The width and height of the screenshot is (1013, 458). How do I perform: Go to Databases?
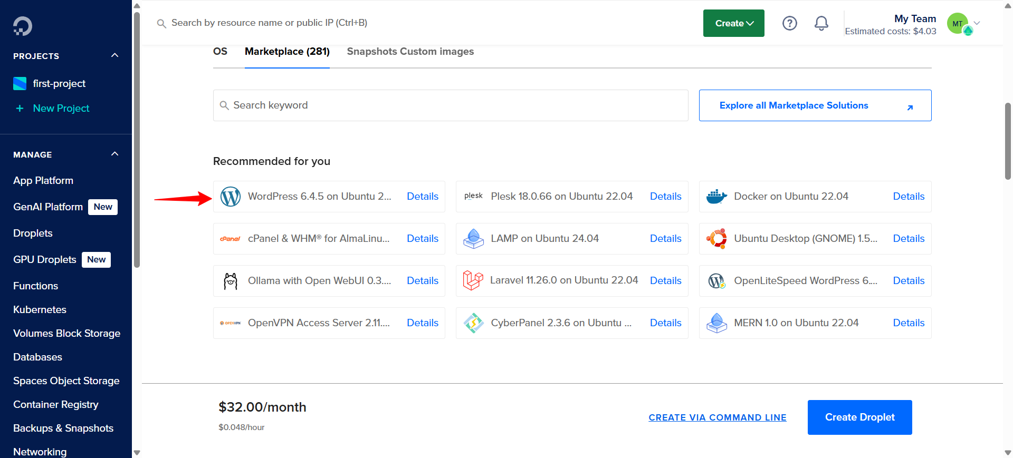pos(37,357)
